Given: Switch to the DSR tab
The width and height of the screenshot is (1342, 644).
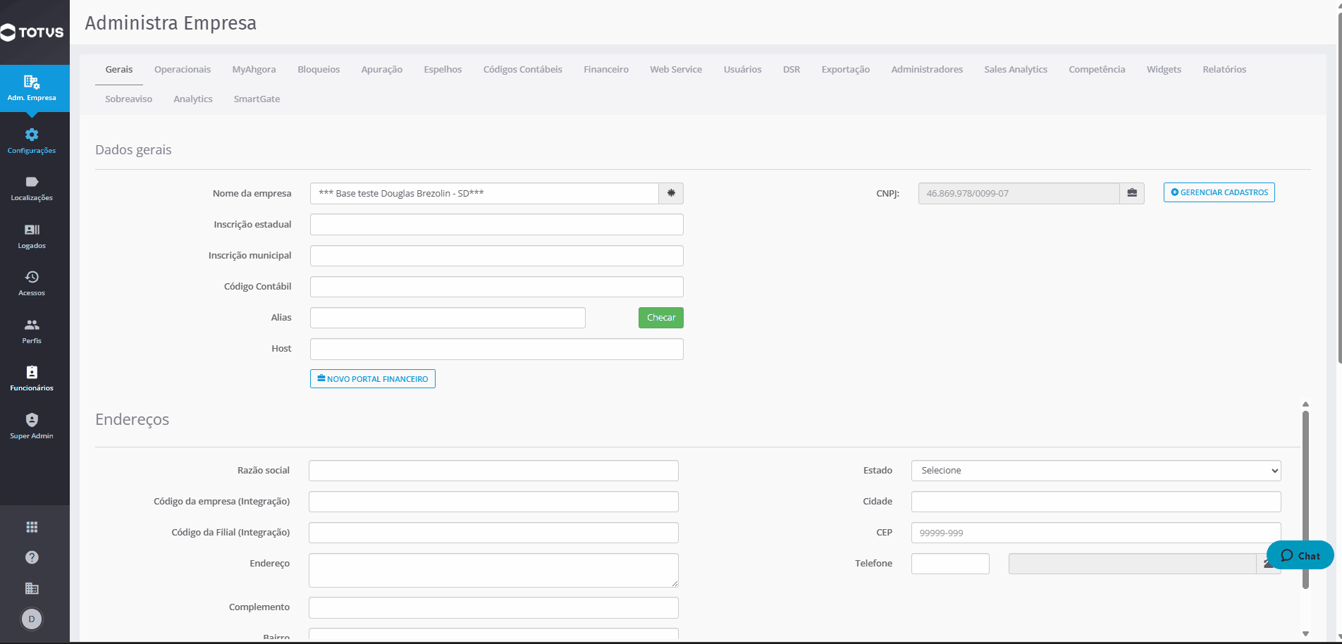Looking at the screenshot, I should tap(792, 69).
